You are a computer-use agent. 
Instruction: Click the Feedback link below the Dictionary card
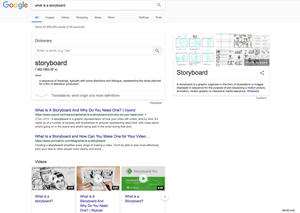[x=156, y=103]
